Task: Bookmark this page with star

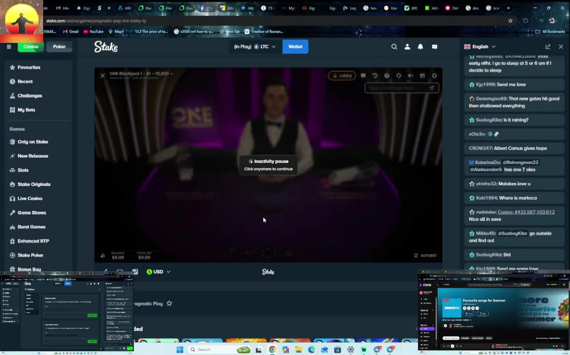Action: pyautogui.click(x=510, y=21)
